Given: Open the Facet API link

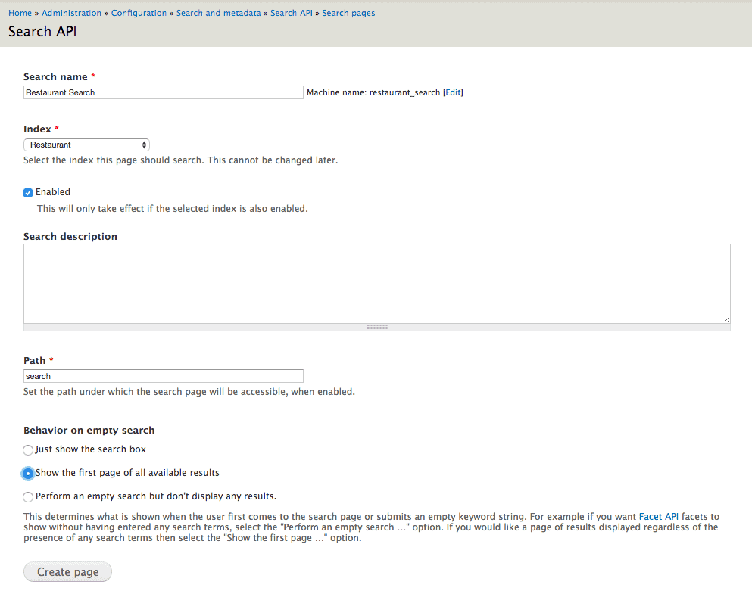Looking at the screenshot, I should click(659, 516).
